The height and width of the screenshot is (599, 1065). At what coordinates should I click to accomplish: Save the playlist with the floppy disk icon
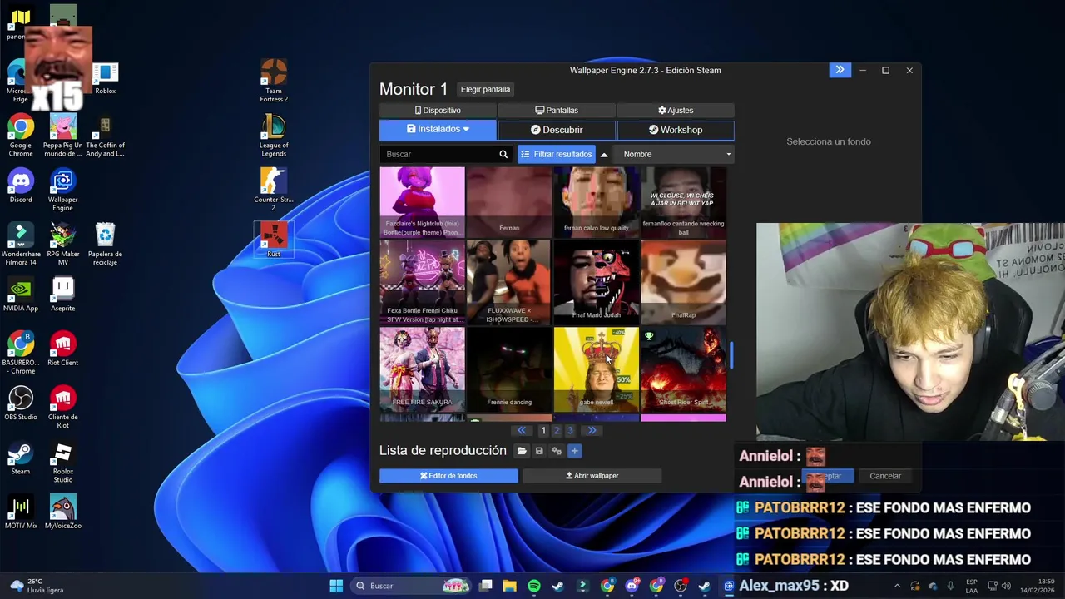pos(539,451)
